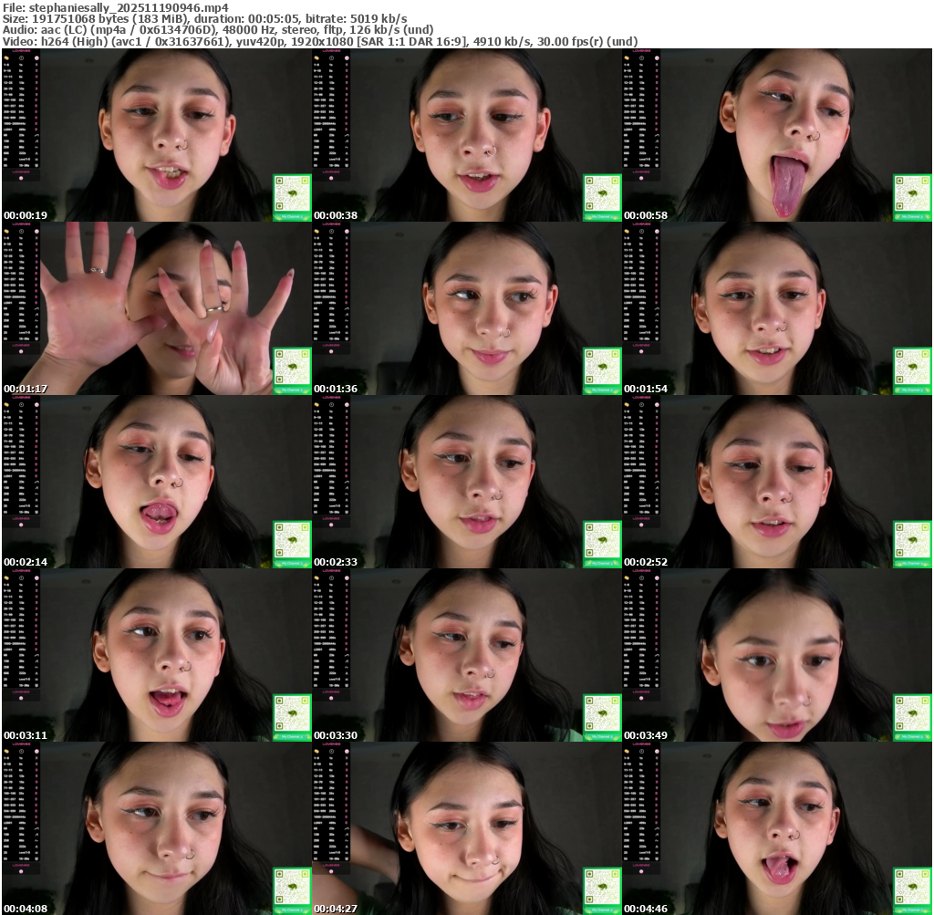Select the frame stamped 00:00:58
The image size is (934, 915).
tap(776, 135)
